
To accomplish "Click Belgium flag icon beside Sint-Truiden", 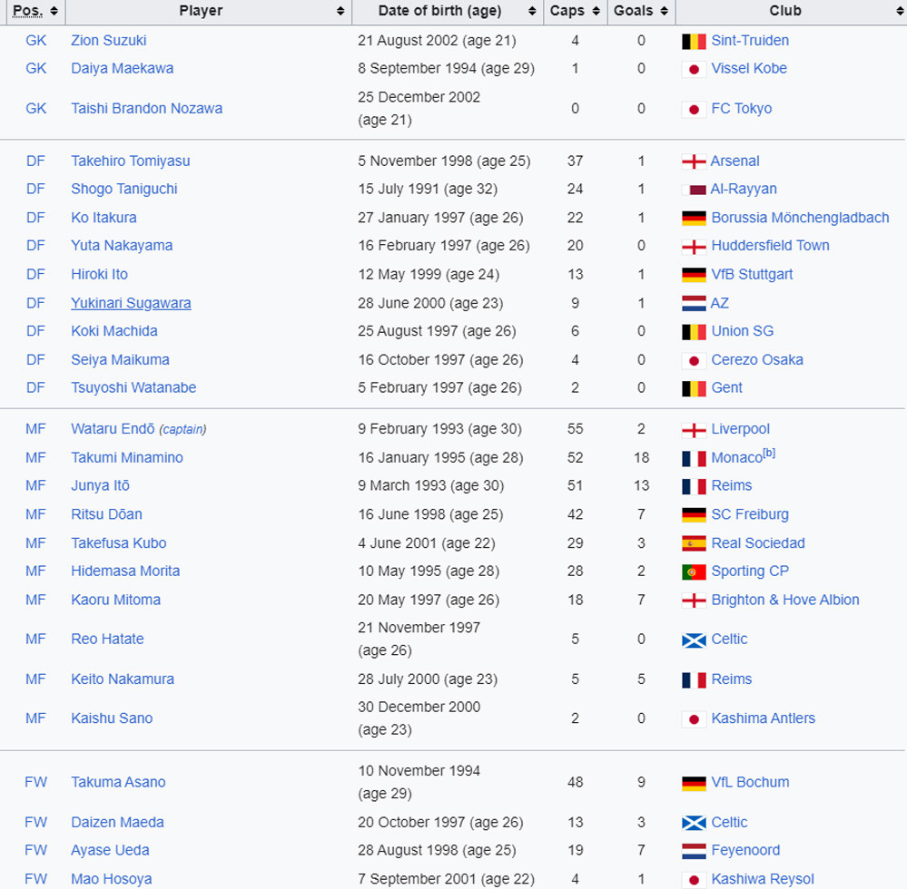I will [x=694, y=41].
